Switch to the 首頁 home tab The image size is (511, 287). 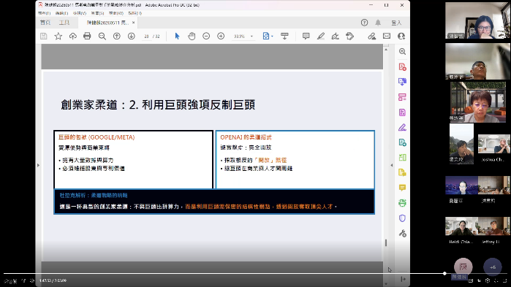(45, 23)
